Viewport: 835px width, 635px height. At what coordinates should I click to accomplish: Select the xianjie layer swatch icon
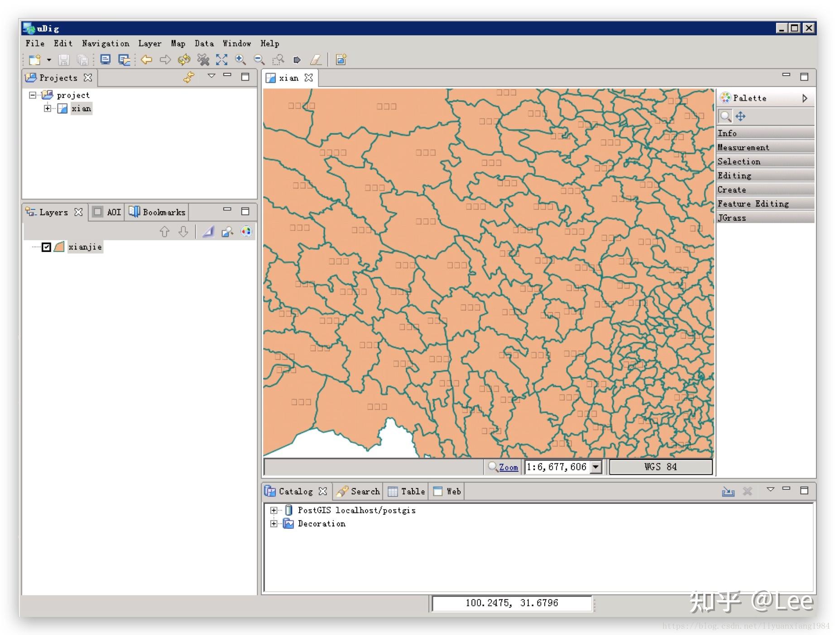(59, 247)
